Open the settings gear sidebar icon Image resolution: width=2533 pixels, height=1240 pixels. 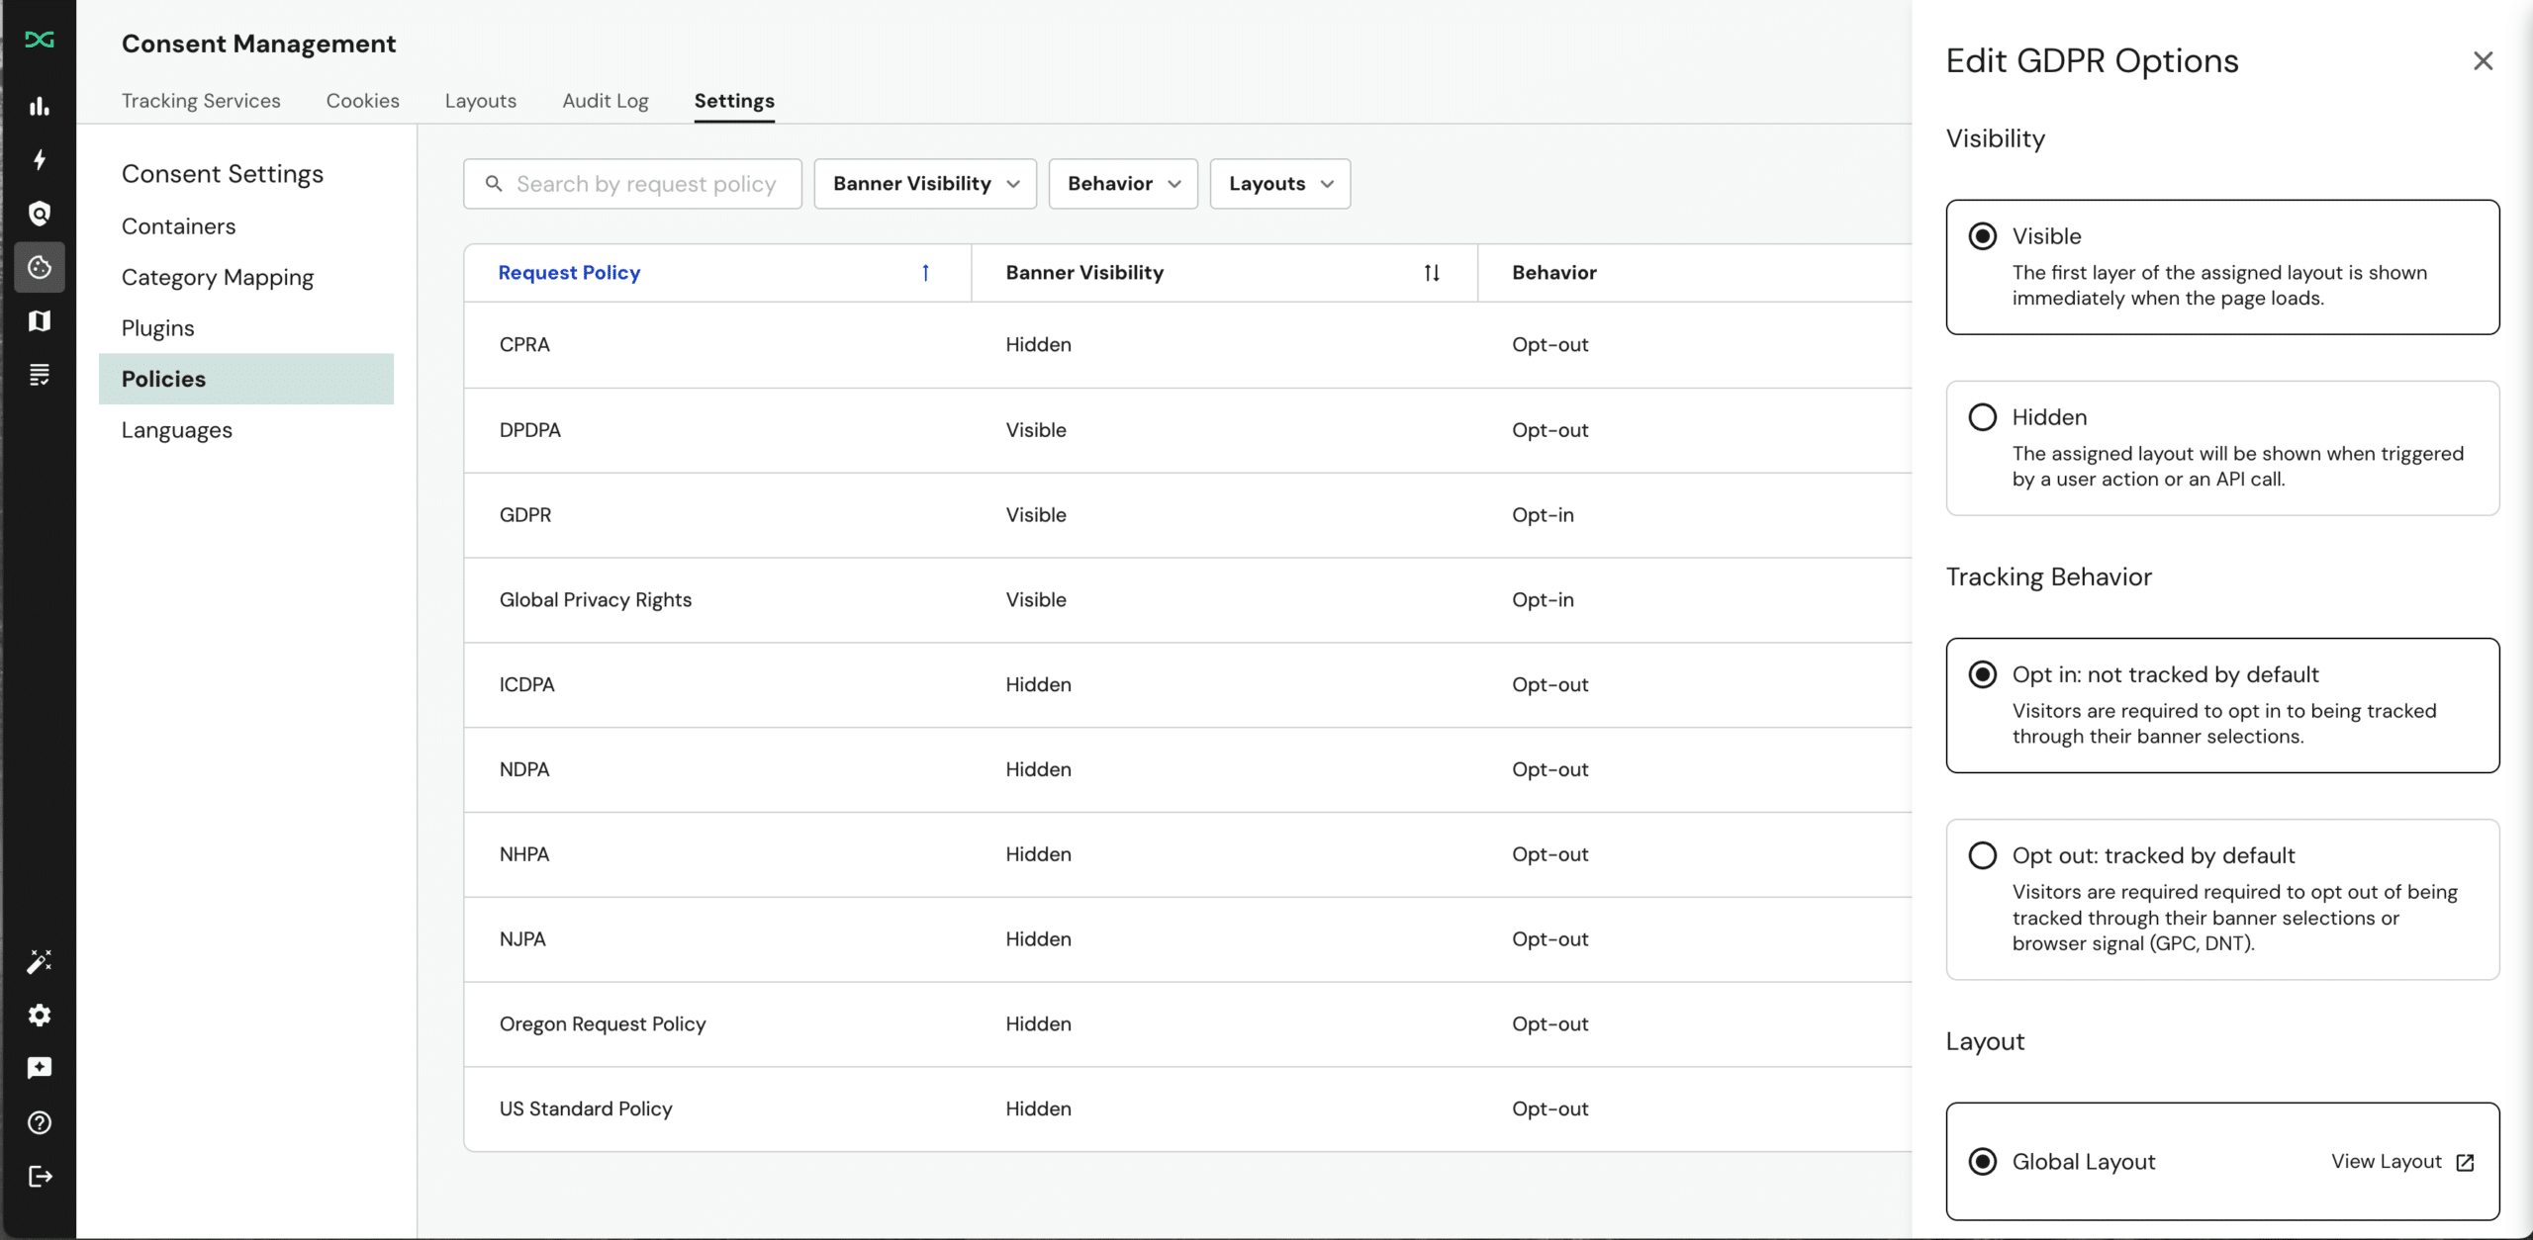[x=40, y=1016]
